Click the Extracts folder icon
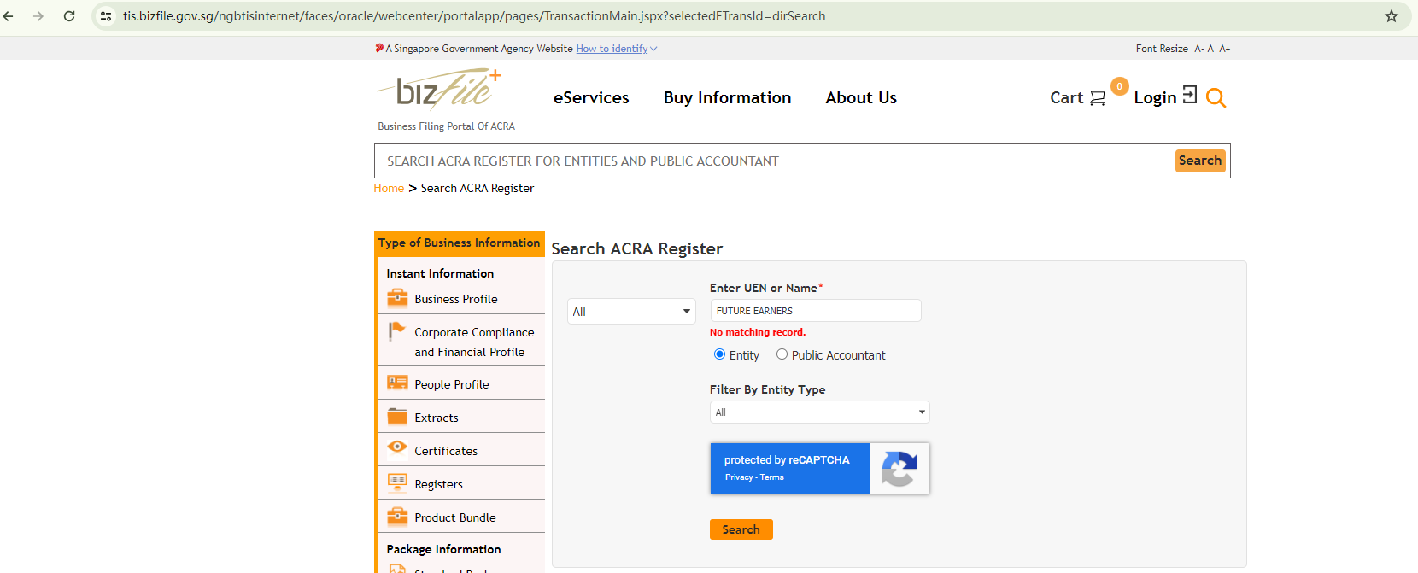The height and width of the screenshot is (573, 1418). (x=397, y=416)
